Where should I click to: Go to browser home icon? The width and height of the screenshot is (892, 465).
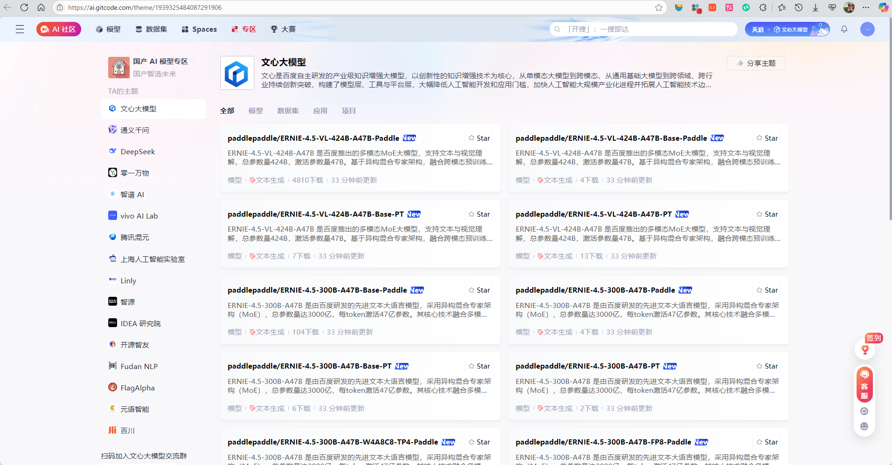pyautogui.click(x=41, y=7)
